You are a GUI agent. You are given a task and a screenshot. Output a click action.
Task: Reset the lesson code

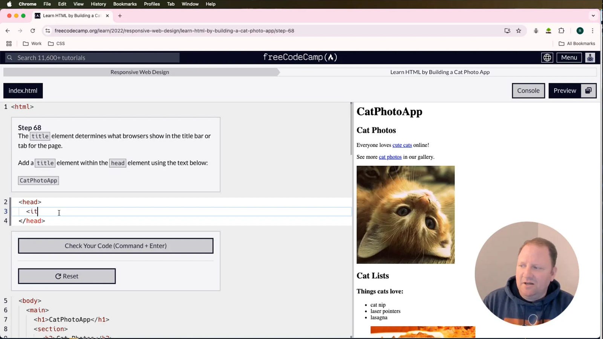coord(67,276)
